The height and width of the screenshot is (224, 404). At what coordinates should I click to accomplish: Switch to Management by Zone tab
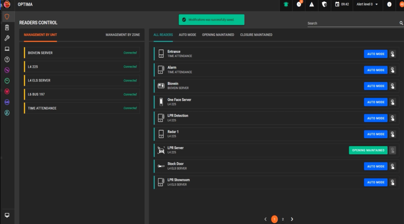(122, 35)
